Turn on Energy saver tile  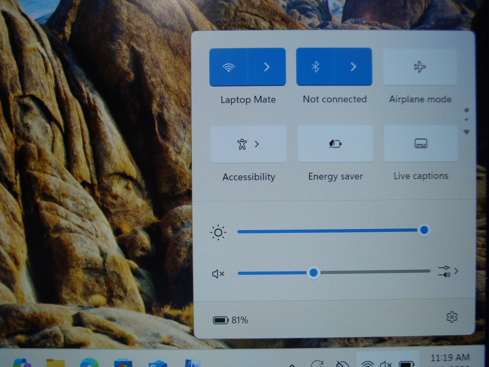coord(335,143)
